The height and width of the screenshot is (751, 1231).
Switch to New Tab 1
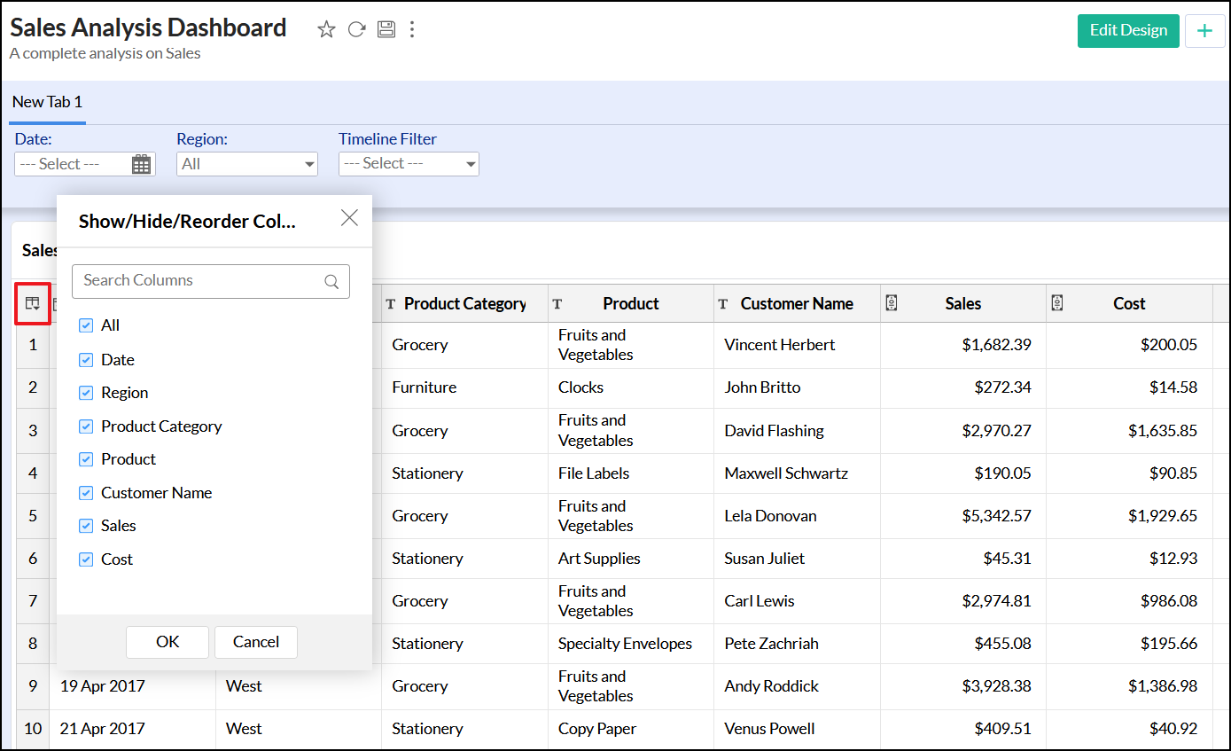pos(47,102)
